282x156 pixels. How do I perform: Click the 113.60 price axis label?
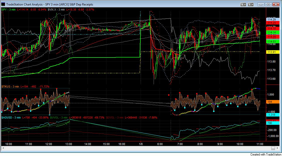tap(271, 79)
